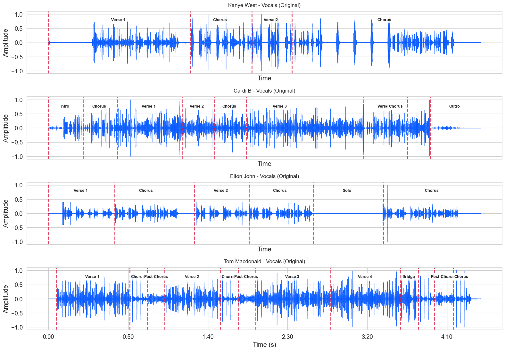Click the Intro label in Cardi B plot
The width and height of the screenshot is (505, 351).
(65, 106)
